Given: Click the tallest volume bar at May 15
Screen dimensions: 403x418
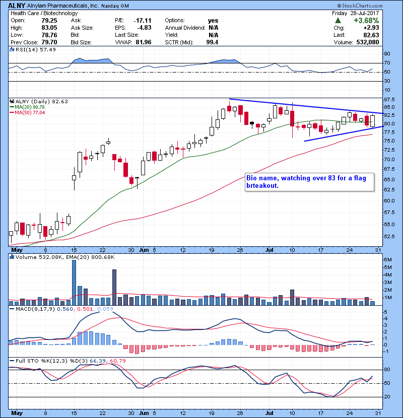Looking at the screenshot, I should (74, 283).
